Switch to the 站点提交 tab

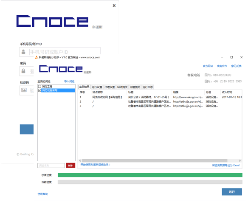pyautogui.click(x=122, y=87)
